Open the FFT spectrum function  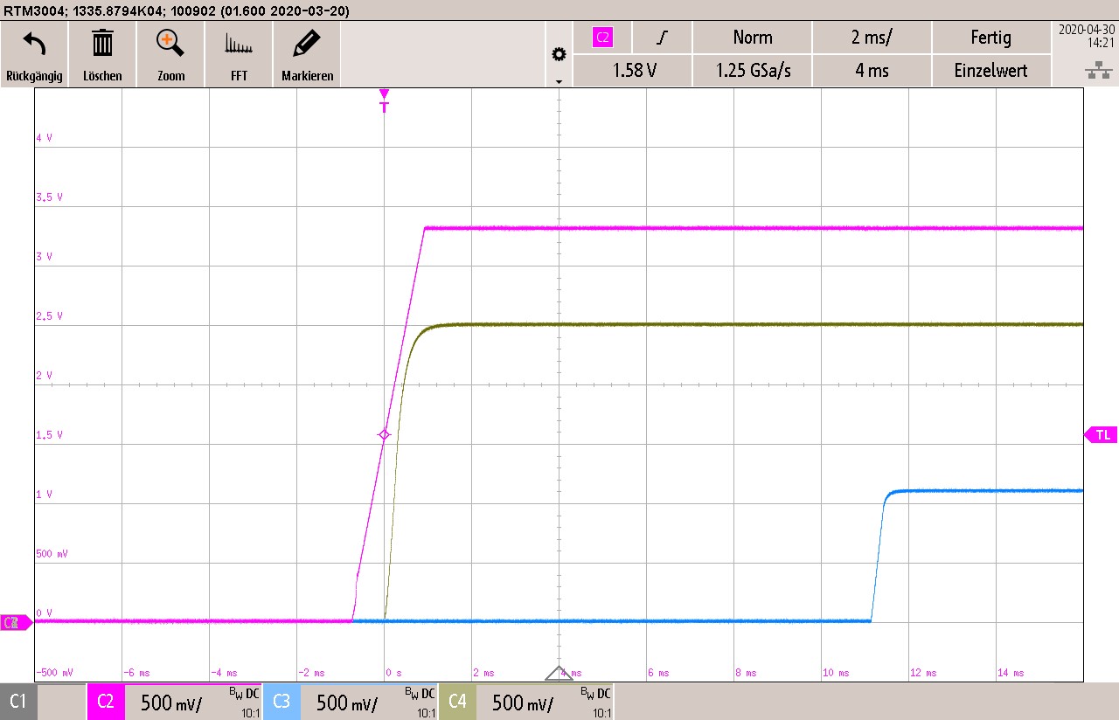pos(239,45)
